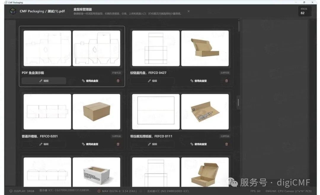Image resolution: width=320 pixels, height=195 pixels.
Task: Click the right panel splitter handle
Action: coord(238,103)
